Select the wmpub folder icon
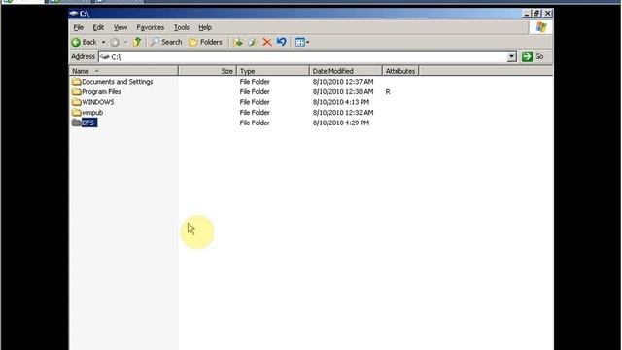622x350 pixels. 77,113
